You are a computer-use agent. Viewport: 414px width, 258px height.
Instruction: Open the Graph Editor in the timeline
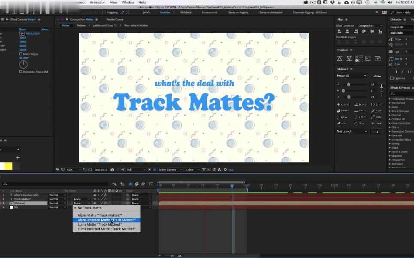pos(151,184)
